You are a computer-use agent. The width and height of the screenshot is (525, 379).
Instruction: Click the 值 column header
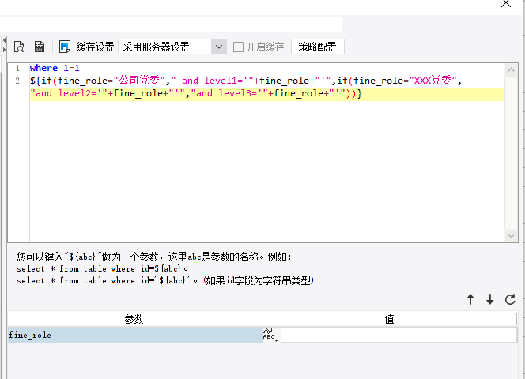(x=389, y=319)
